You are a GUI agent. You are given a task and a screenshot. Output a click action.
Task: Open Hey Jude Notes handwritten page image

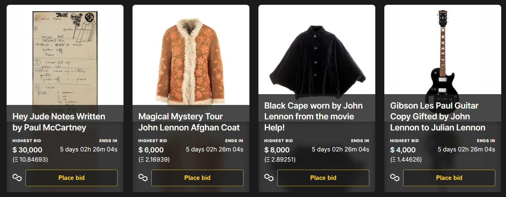pyautogui.click(x=65, y=57)
